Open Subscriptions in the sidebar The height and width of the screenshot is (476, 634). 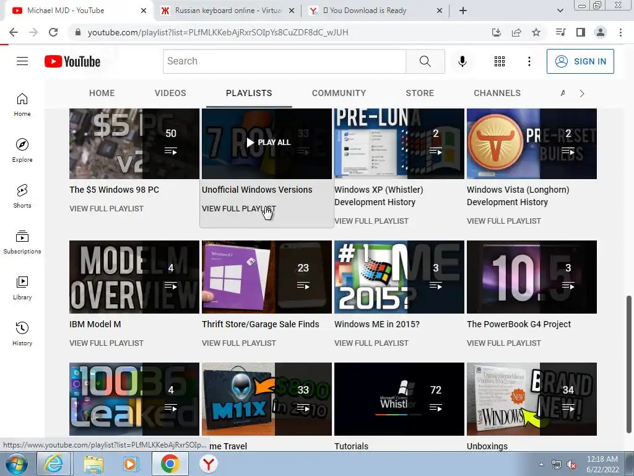[x=22, y=242]
